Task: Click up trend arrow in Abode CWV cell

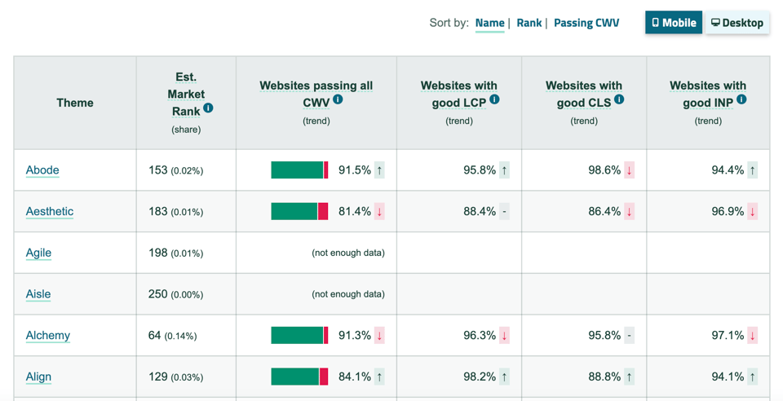Action: coord(379,170)
